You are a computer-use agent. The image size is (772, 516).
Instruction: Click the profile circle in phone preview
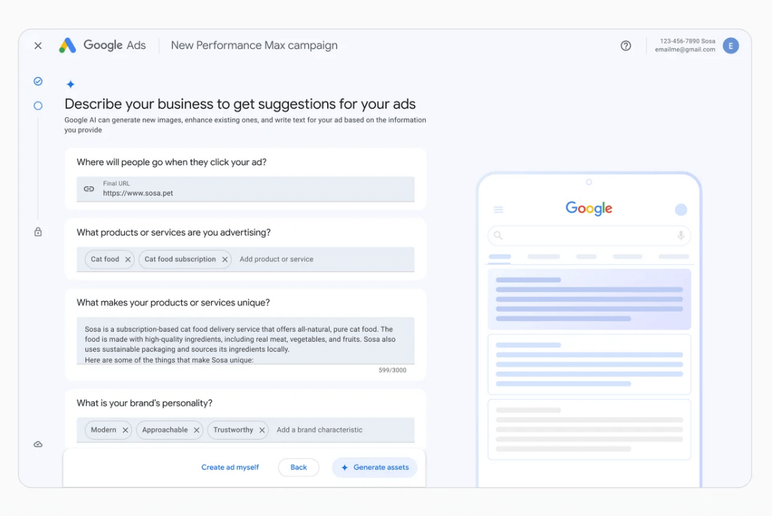[681, 210]
